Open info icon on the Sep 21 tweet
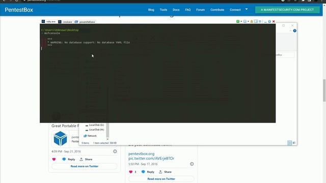326x183 pixels. 115,151
